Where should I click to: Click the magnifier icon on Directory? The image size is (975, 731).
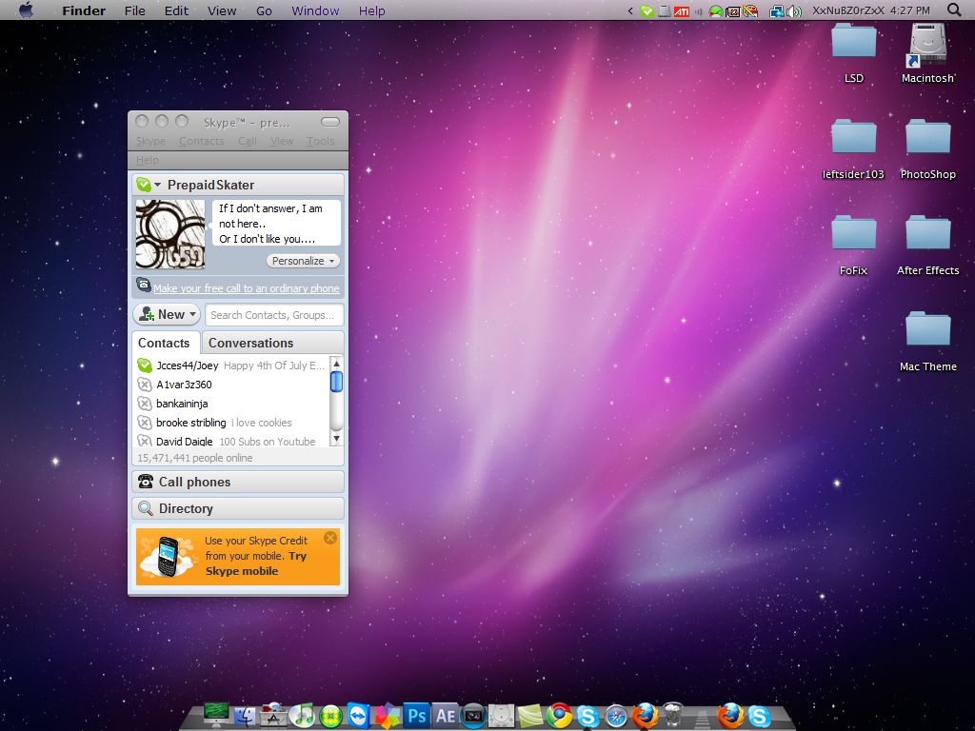(x=146, y=508)
